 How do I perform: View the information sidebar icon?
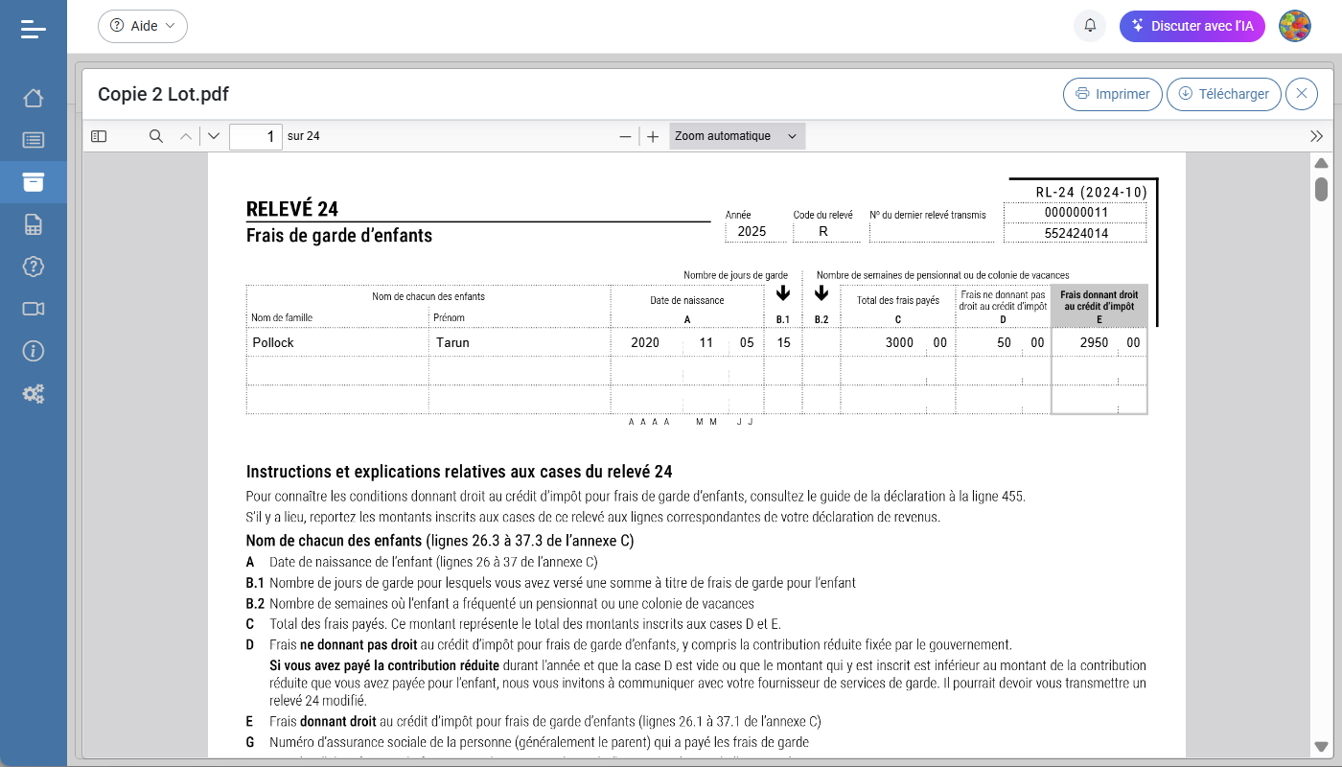pos(34,351)
